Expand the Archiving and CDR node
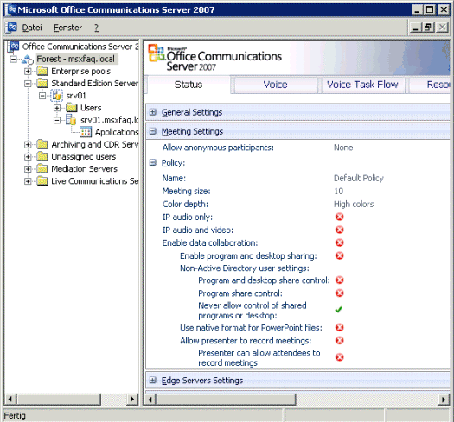This screenshot has height=422, width=454. tap(28, 144)
